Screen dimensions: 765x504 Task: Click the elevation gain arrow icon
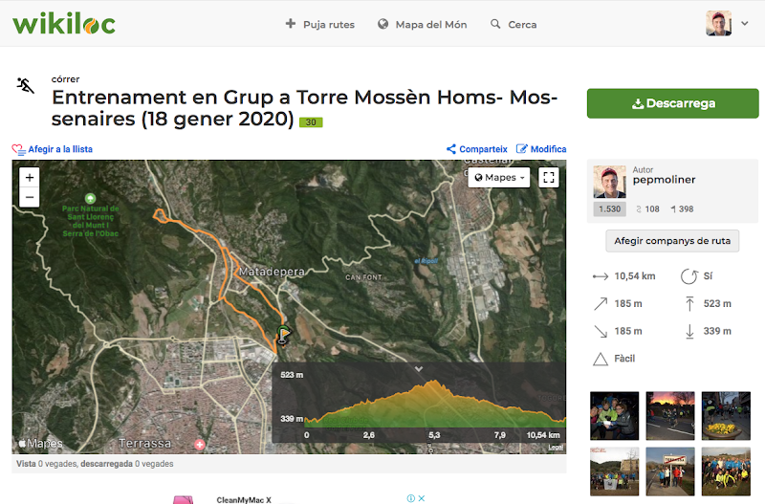601,304
